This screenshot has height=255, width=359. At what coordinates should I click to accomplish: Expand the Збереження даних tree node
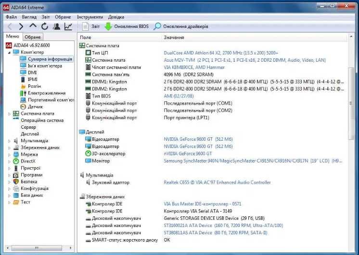(x=9, y=148)
